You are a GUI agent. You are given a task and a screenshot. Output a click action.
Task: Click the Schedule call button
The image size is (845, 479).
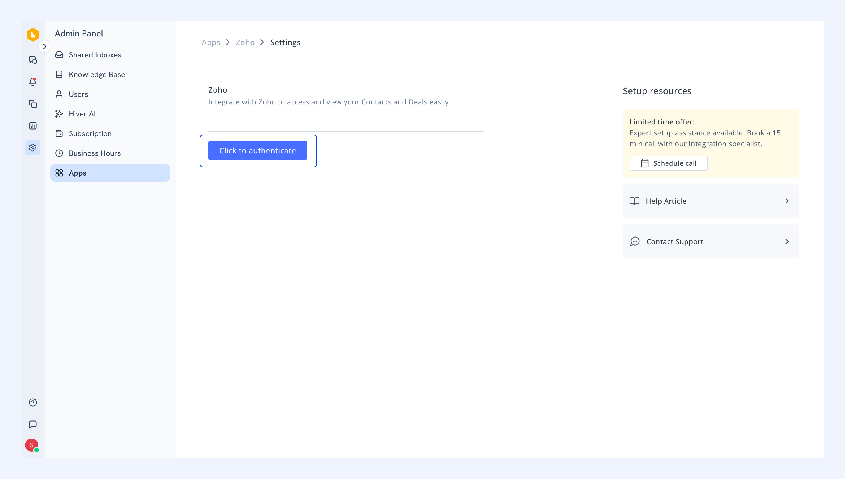(668, 163)
